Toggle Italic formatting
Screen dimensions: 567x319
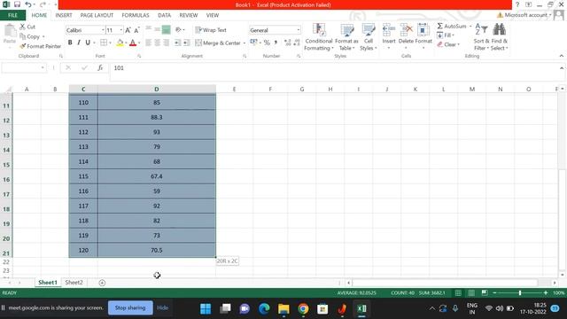tap(79, 43)
